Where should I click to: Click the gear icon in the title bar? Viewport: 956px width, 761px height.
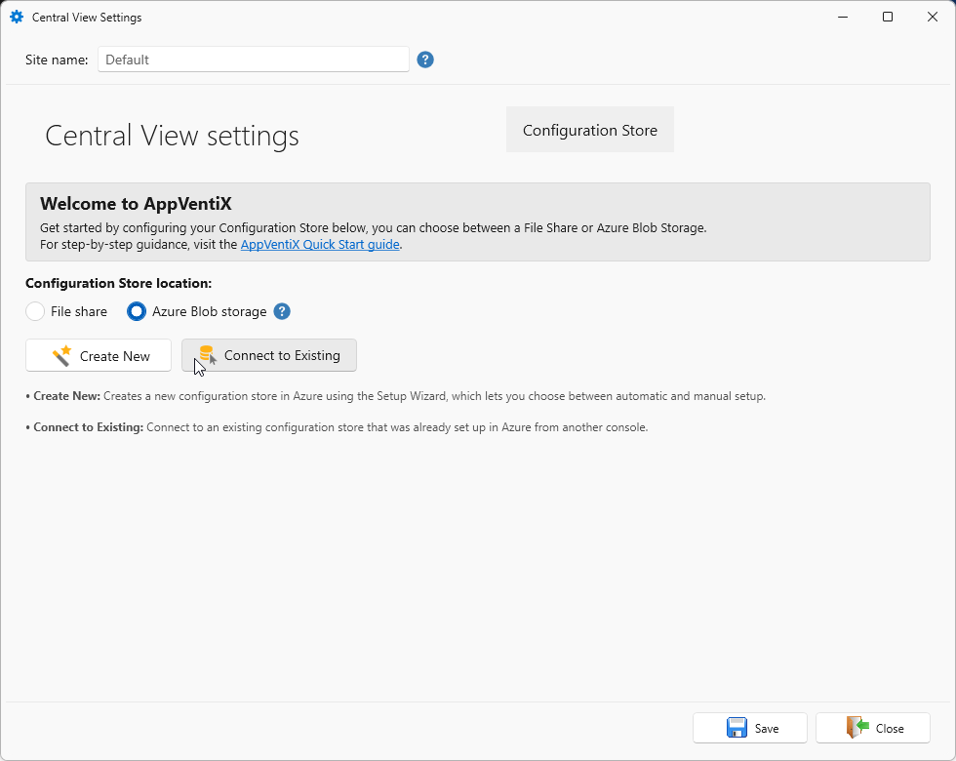[x=17, y=18]
